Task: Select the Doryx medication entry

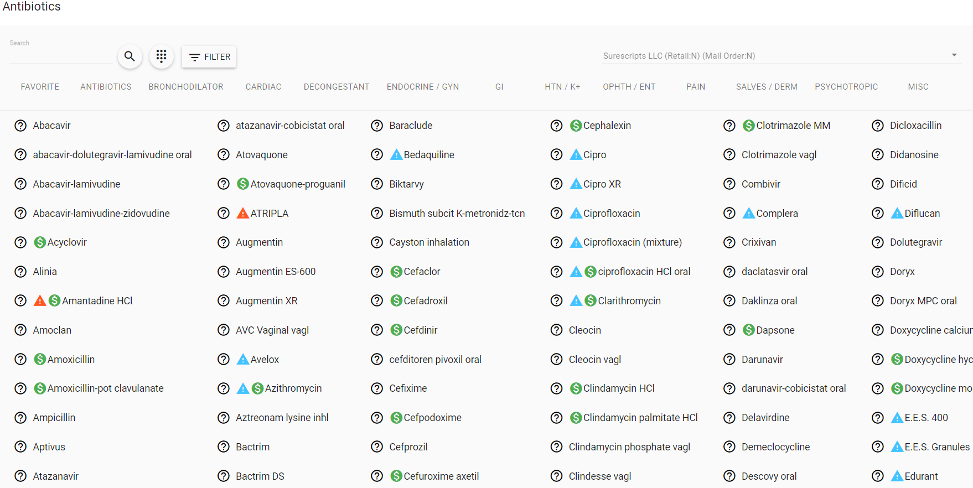Action: 902,272
